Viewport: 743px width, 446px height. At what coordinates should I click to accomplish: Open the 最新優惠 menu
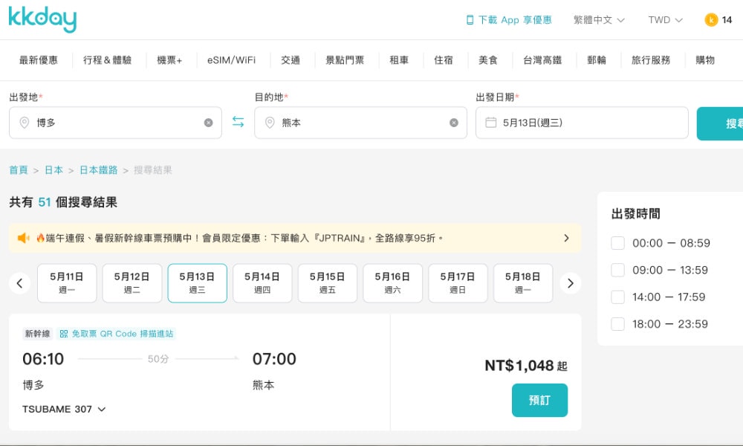coord(39,60)
